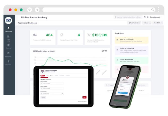Click the magnifier icon in address bar
Screen dimensions: 168x116
152,10
